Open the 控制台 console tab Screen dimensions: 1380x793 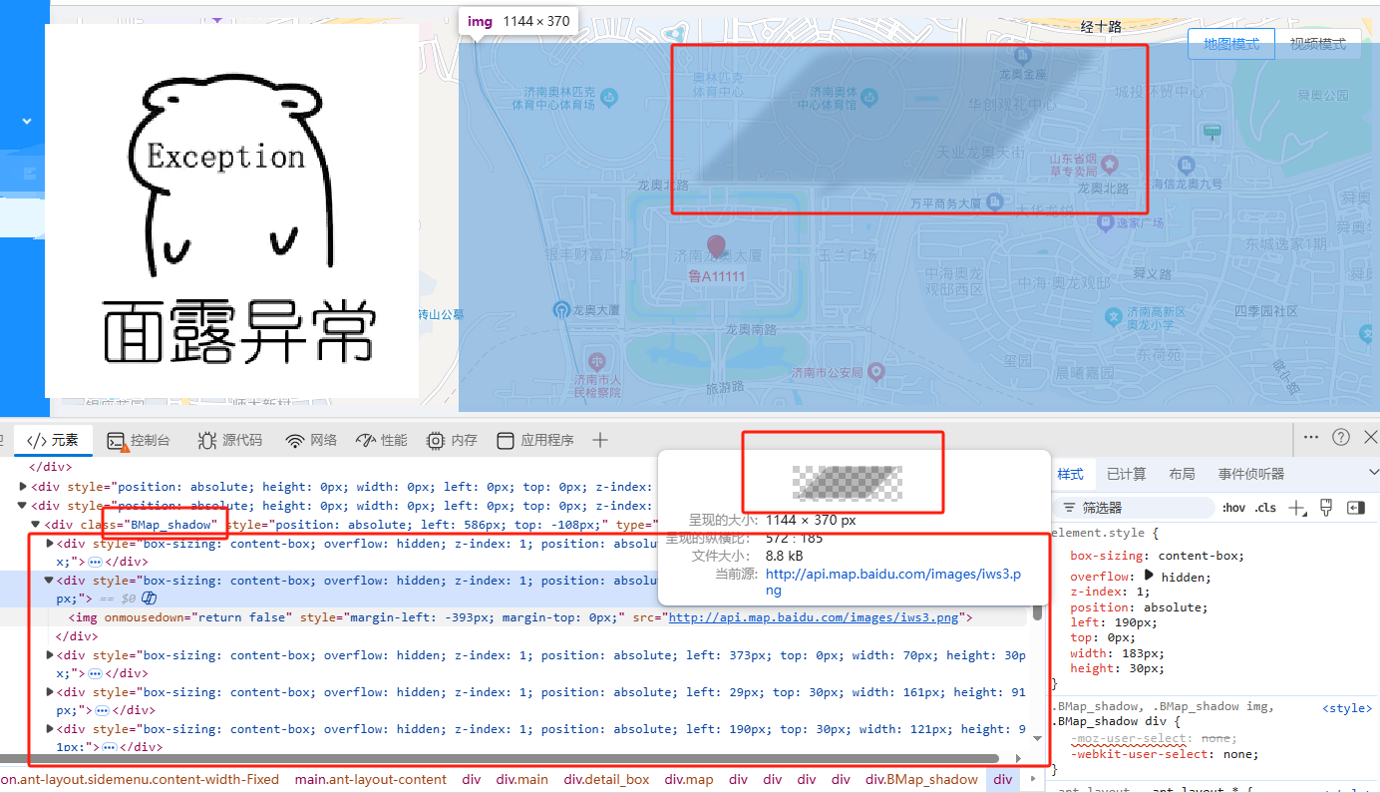tap(139, 440)
